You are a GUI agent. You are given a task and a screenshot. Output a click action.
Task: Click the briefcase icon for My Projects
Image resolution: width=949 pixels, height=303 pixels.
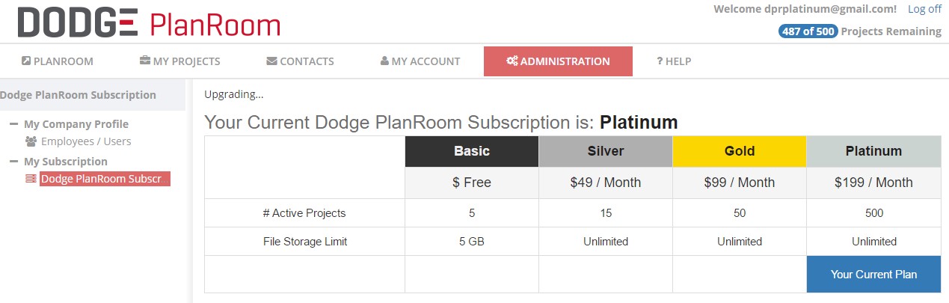(x=145, y=61)
